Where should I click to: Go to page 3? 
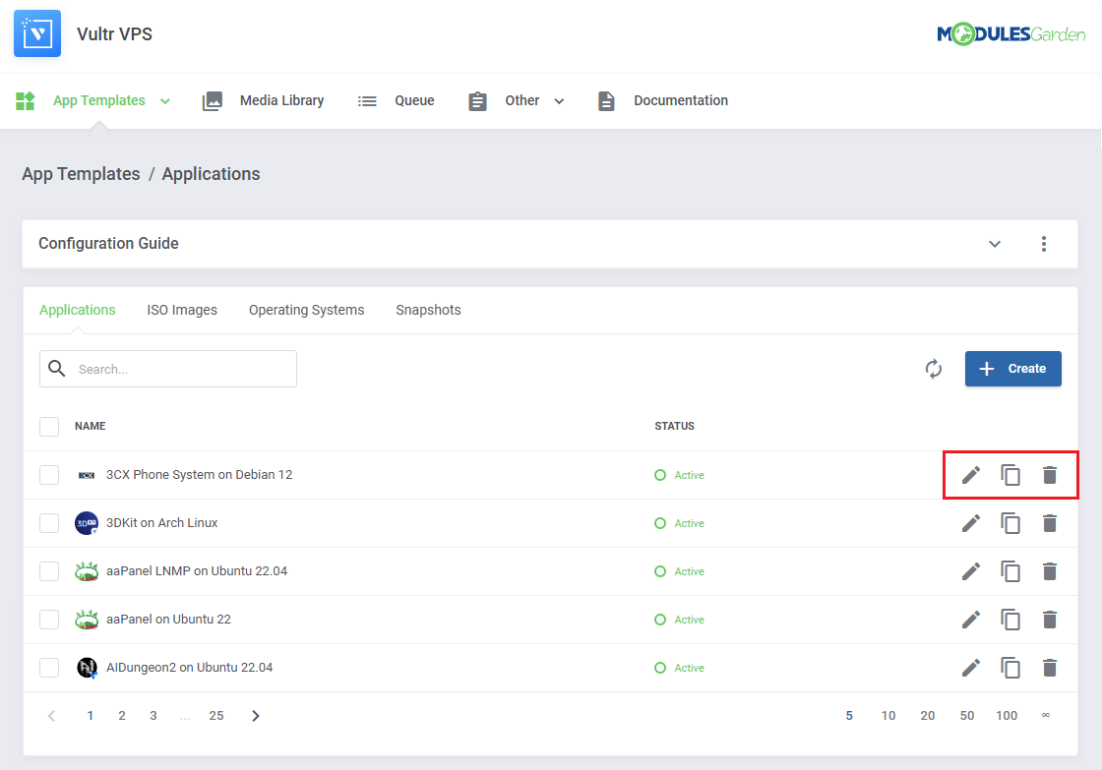(x=153, y=716)
